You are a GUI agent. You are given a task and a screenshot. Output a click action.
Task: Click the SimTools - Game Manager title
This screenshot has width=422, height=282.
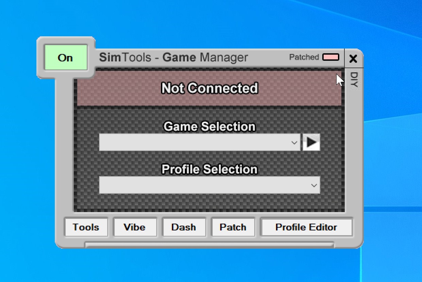coord(174,57)
